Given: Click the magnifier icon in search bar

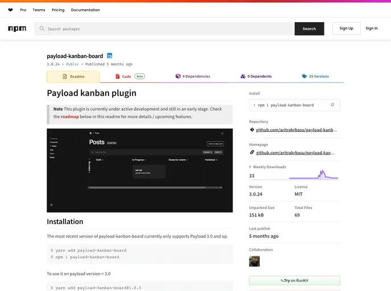Looking at the screenshot, I should point(41,28).
